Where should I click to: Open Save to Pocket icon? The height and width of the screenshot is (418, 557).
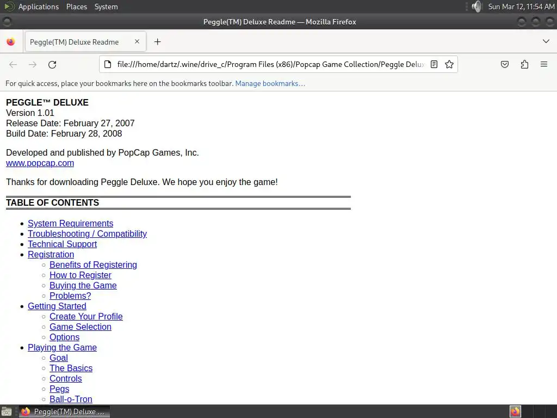tap(504, 64)
